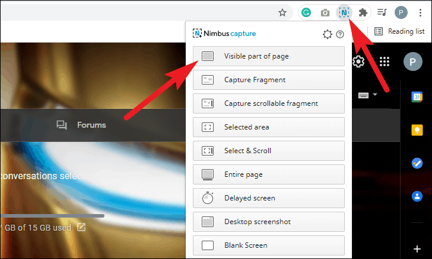Open Nimbus capture settings gear
This screenshot has height=259, width=432.
328,34
